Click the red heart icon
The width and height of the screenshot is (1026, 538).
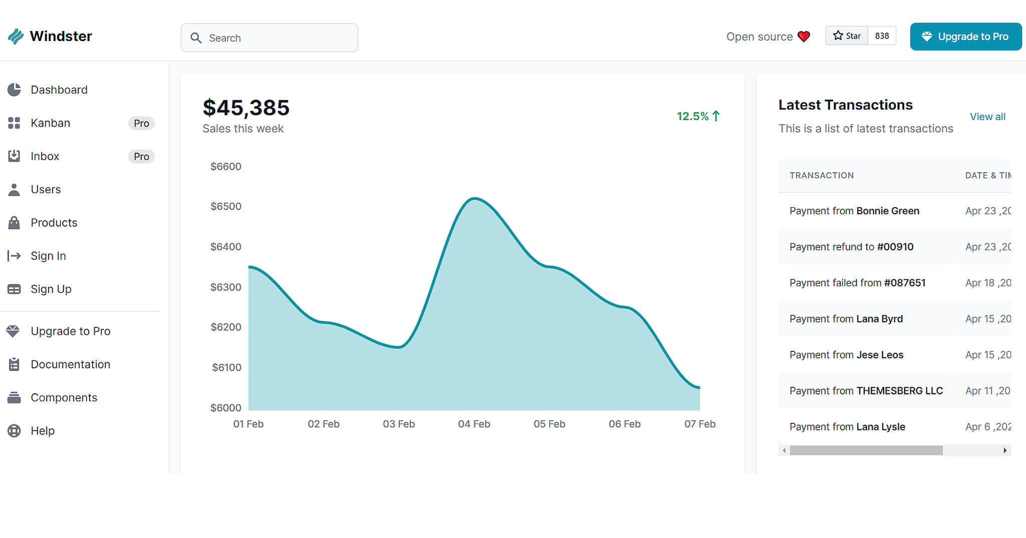[x=804, y=37]
